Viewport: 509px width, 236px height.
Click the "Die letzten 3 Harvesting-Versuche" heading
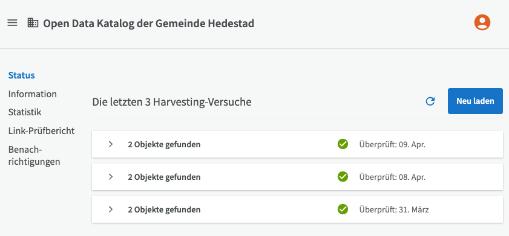tap(172, 102)
